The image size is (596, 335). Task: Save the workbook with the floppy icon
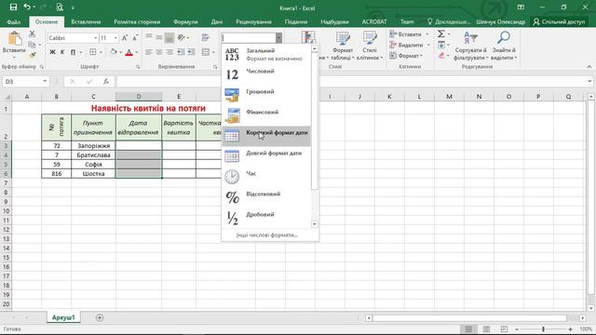coord(13,7)
